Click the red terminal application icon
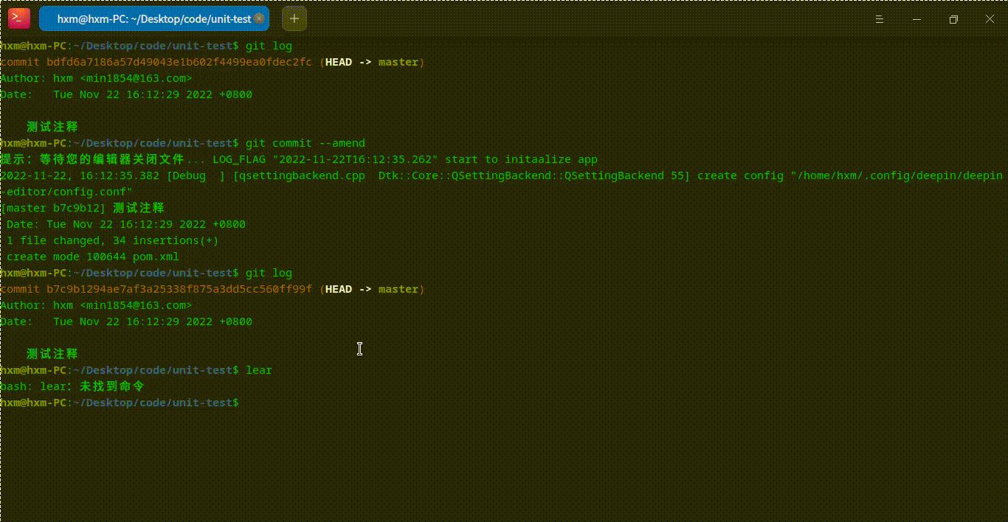The image size is (1008, 522). (x=18, y=18)
